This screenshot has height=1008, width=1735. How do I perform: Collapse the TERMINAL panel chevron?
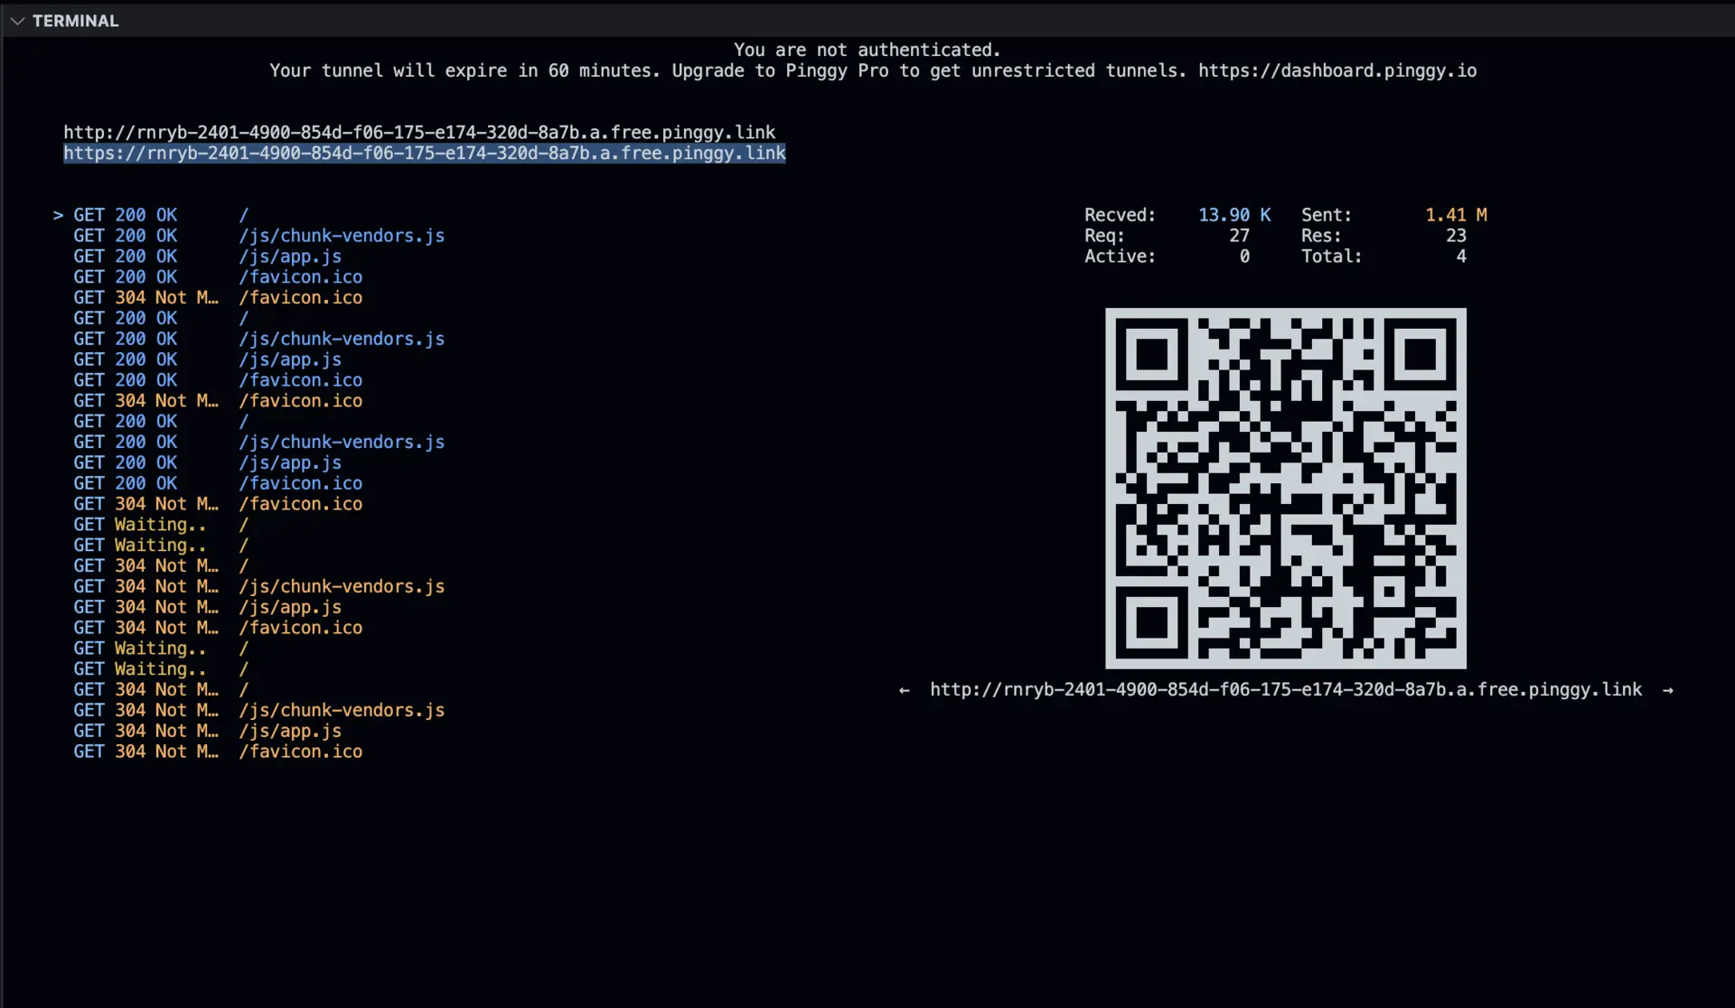(x=17, y=21)
